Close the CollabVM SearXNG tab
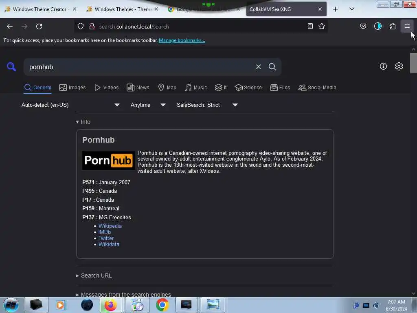The width and height of the screenshot is (417, 313). (320, 9)
